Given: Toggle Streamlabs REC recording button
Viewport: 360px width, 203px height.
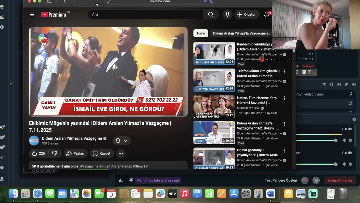Looking at the screenshot, I should pyautogui.click(x=305, y=180).
